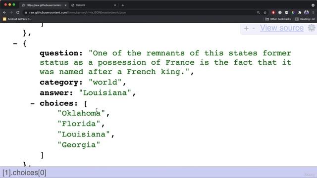Open the Reading List
This screenshot has width=317, height=178.
(305, 19)
